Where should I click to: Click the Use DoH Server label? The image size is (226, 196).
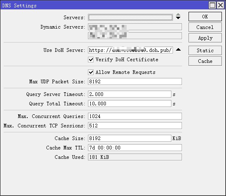pyautogui.click(x=64, y=50)
